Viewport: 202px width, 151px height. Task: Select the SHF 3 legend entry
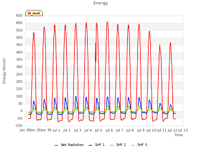tap(139, 145)
